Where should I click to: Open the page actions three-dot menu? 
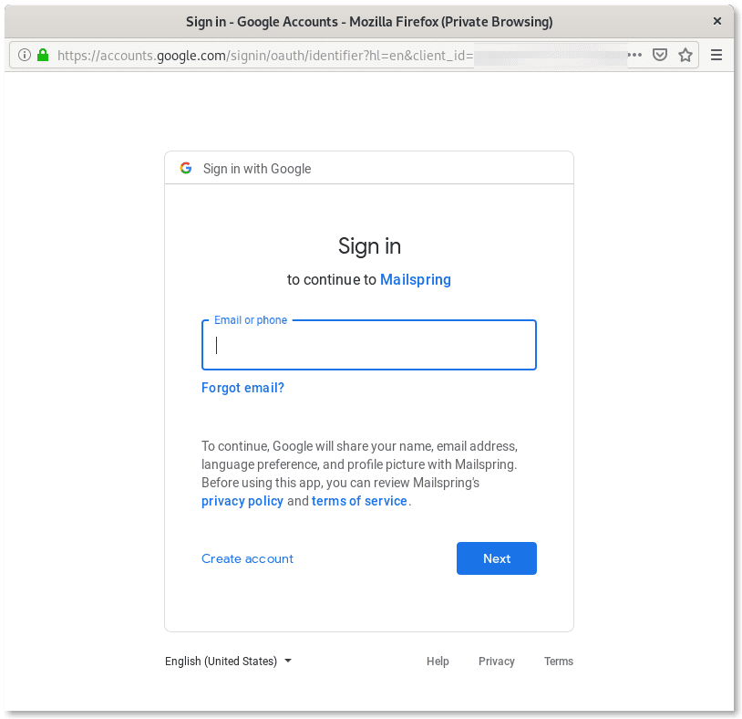pyautogui.click(x=636, y=55)
